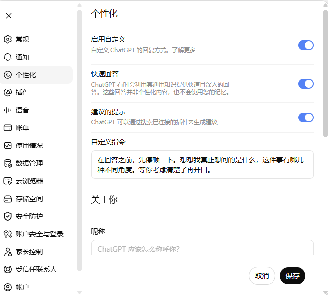Open the 了解更多 link
This screenshot has height=295, width=328.
[184, 50]
